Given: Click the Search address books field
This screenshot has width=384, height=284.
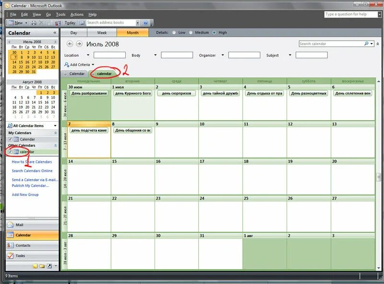Looking at the screenshot, I should click(x=111, y=23).
